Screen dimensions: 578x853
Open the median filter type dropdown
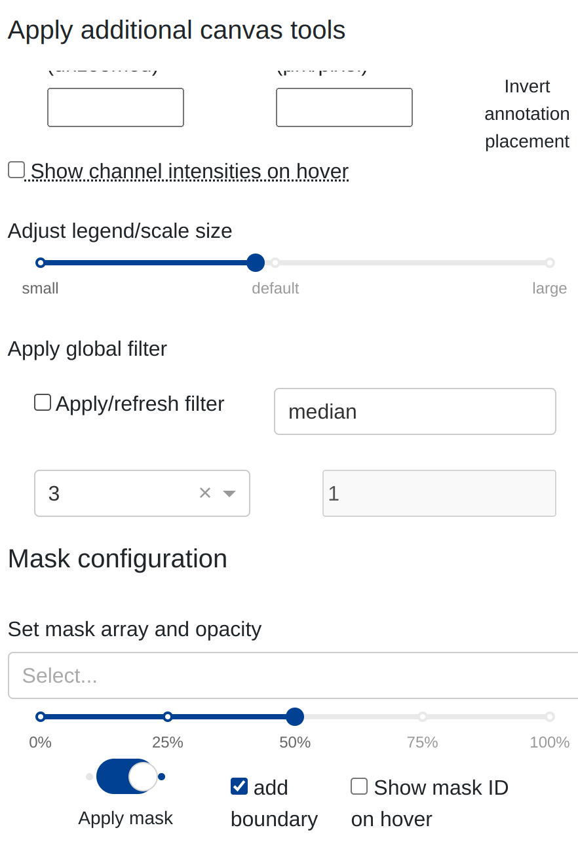(414, 411)
